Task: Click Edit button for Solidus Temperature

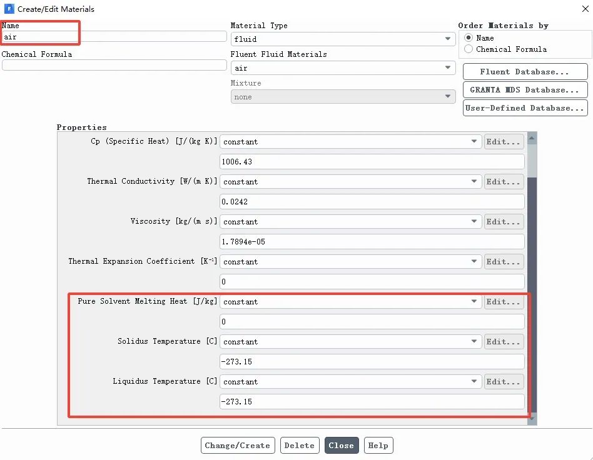Action: 504,342
